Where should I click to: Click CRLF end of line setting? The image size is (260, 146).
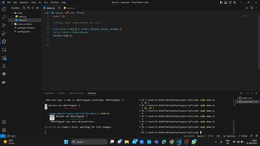[218, 136]
